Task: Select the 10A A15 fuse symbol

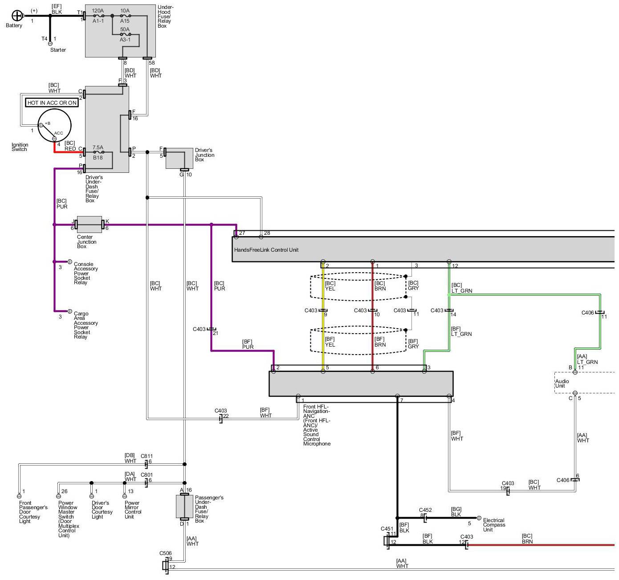Action: [x=126, y=16]
